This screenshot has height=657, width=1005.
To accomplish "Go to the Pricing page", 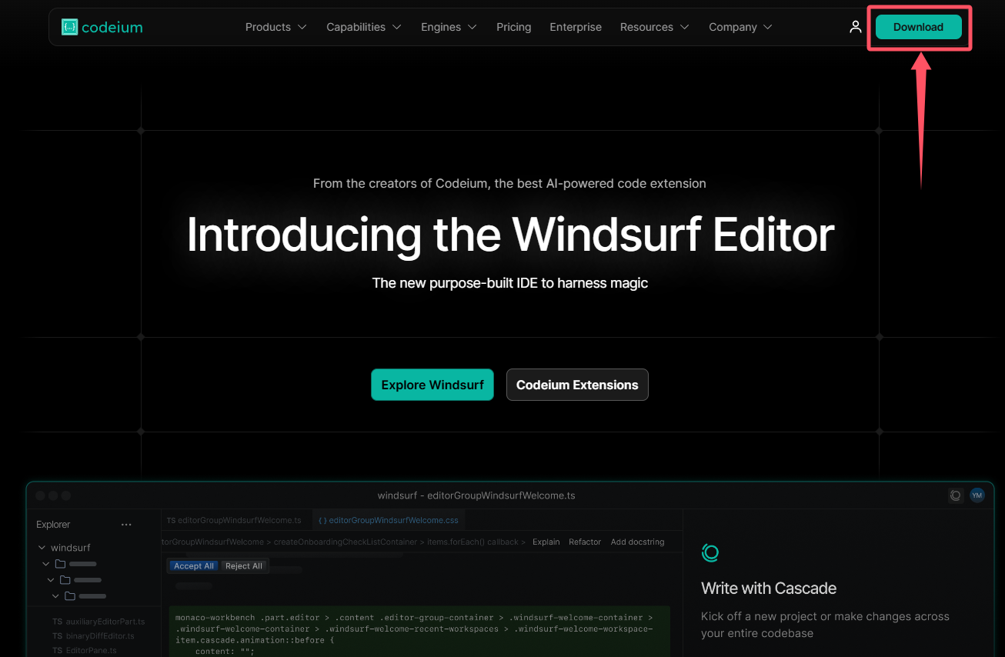I will [513, 27].
